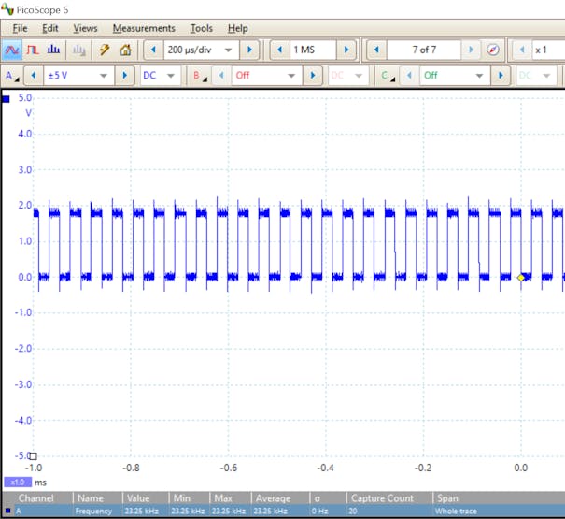This screenshot has width=565, height=519.
Task: Go to previous buffer waveform
Action: [x=377, y=50]
